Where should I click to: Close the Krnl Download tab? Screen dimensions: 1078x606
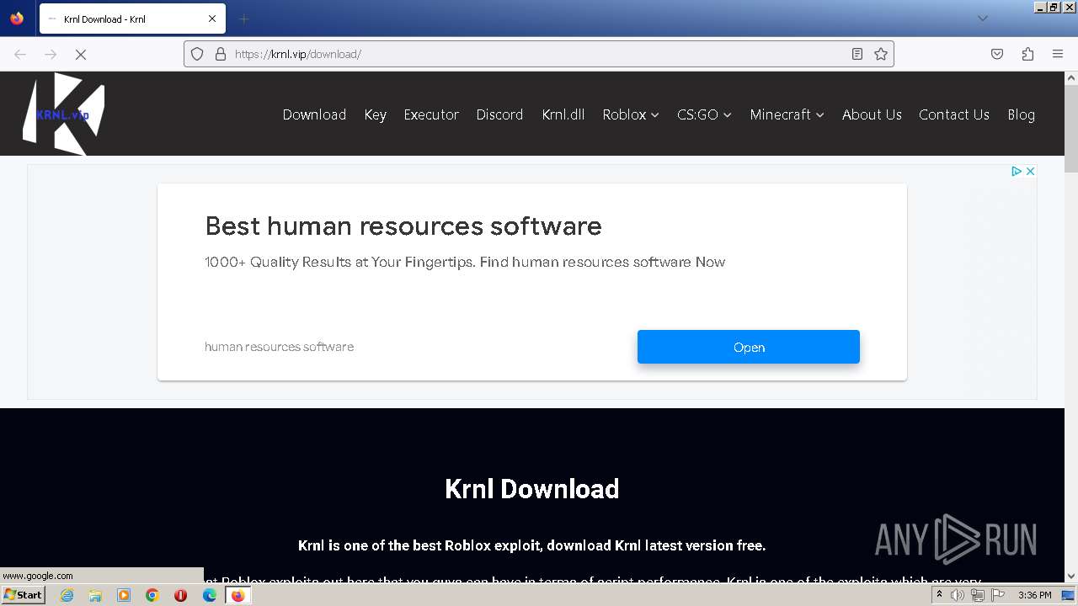coord(212,19)
